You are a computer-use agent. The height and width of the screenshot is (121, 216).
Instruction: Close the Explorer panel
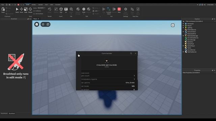[215, 19]
